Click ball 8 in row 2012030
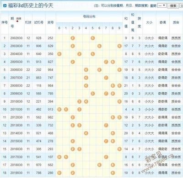 [x=113, y=117]
